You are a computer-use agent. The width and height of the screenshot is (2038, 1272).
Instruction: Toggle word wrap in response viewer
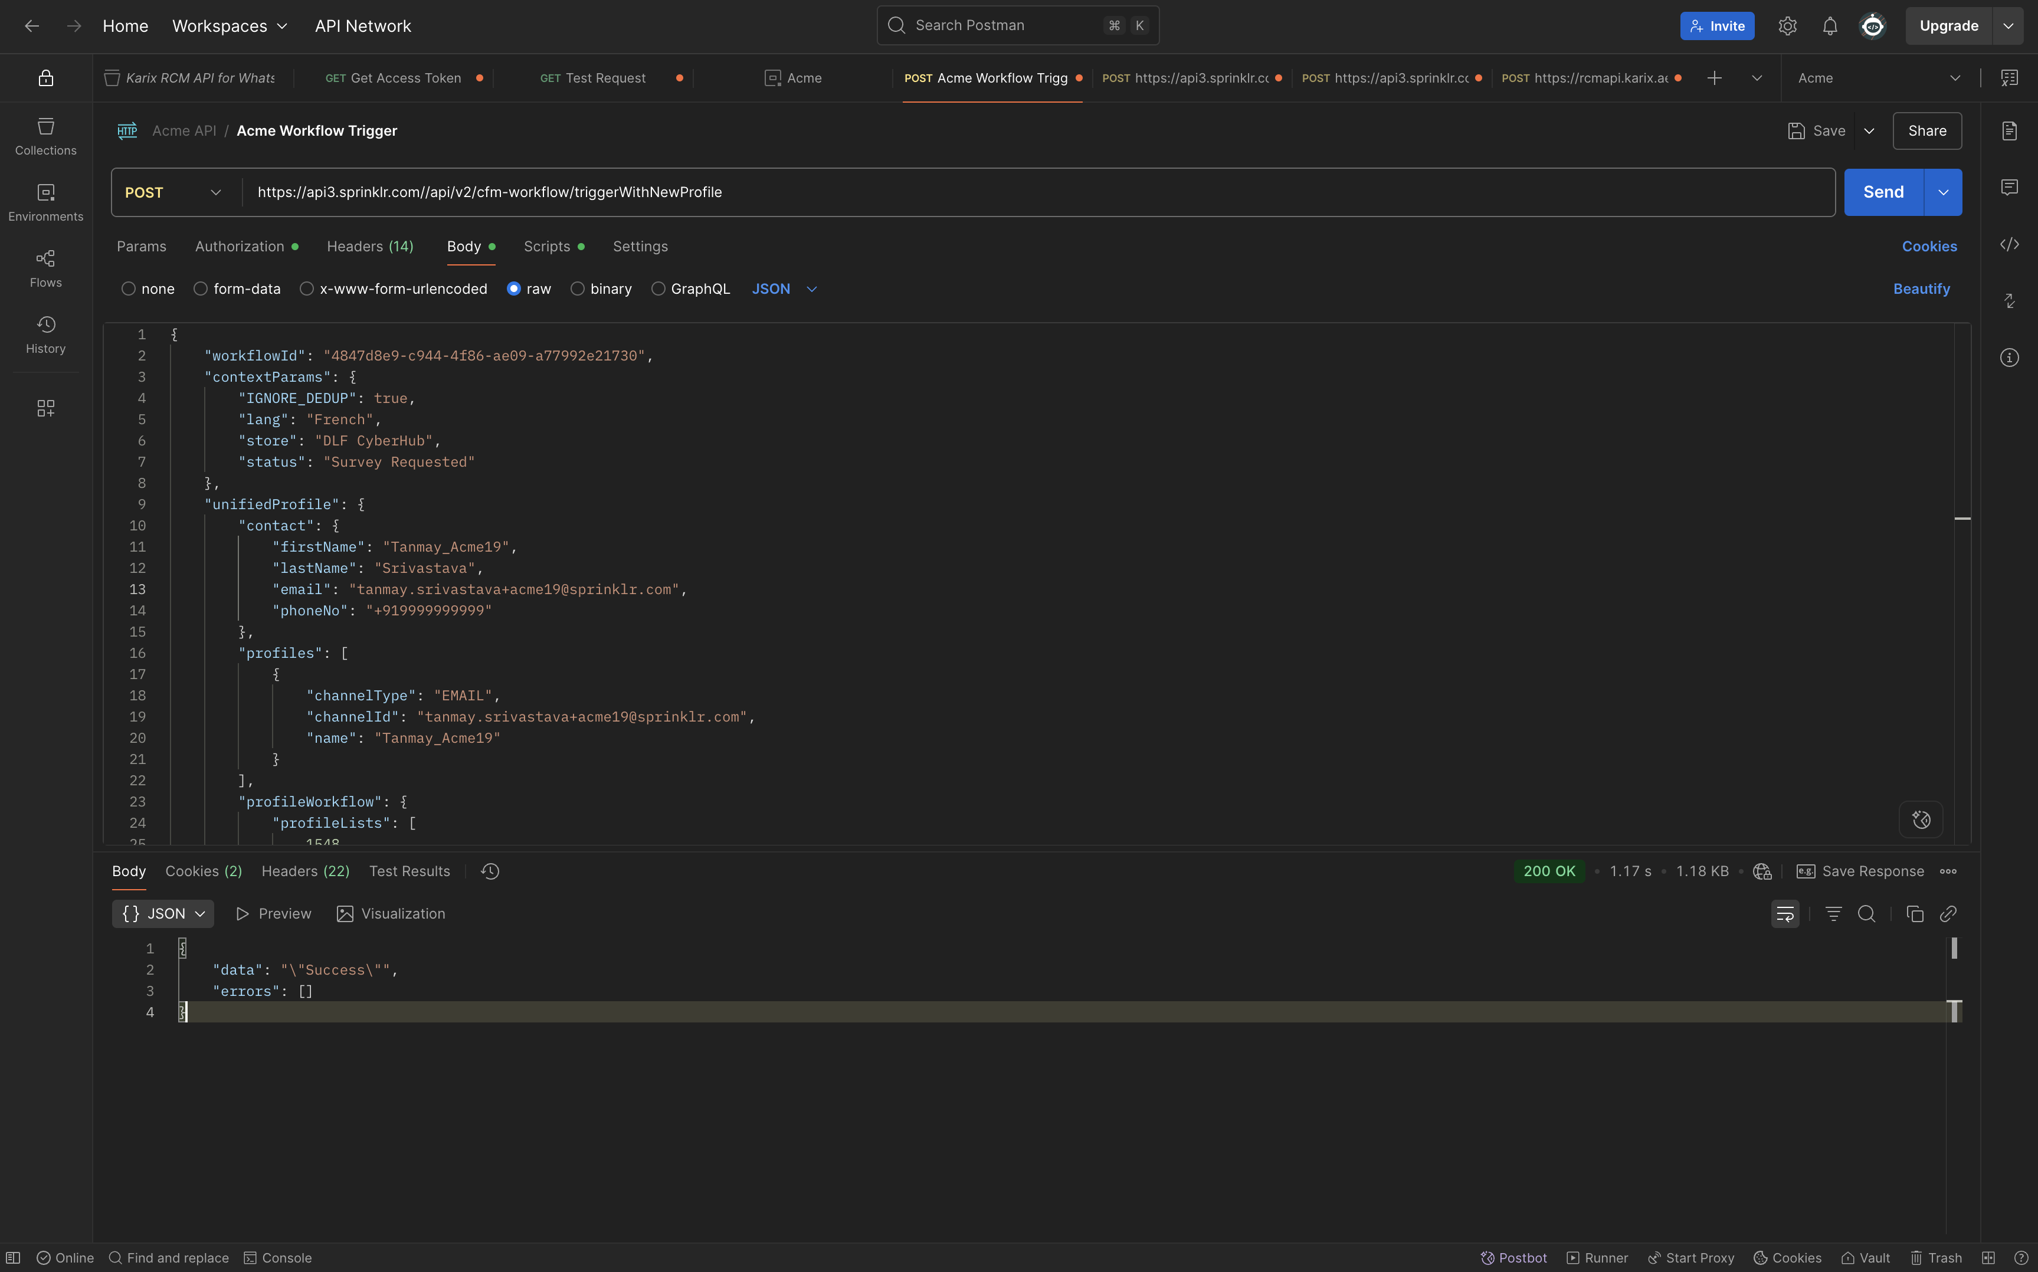coord(1785,914)
